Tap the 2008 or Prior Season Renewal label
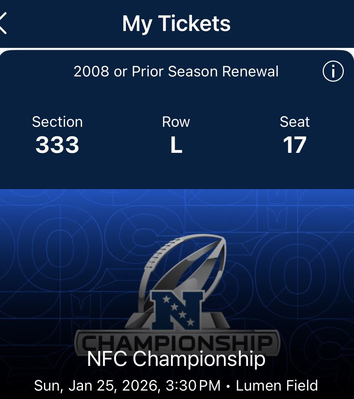The height and width of the screenshot is (399, 354). coord(176,71)
